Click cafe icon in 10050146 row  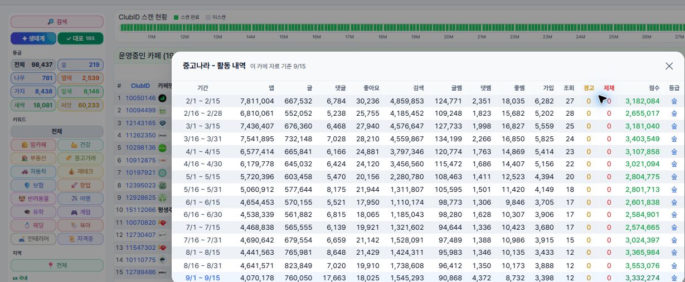click(163, 98)
